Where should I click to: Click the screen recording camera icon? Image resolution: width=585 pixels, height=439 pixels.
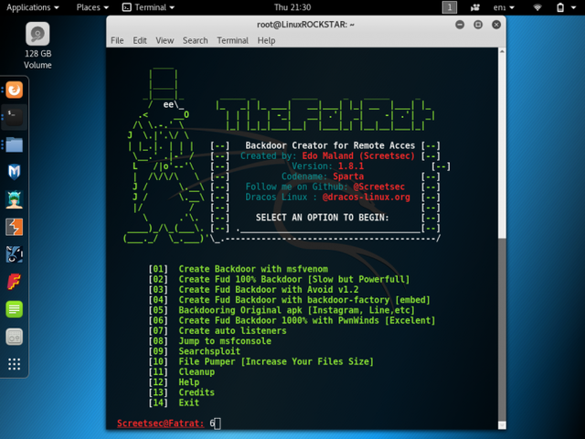(475, 7)
